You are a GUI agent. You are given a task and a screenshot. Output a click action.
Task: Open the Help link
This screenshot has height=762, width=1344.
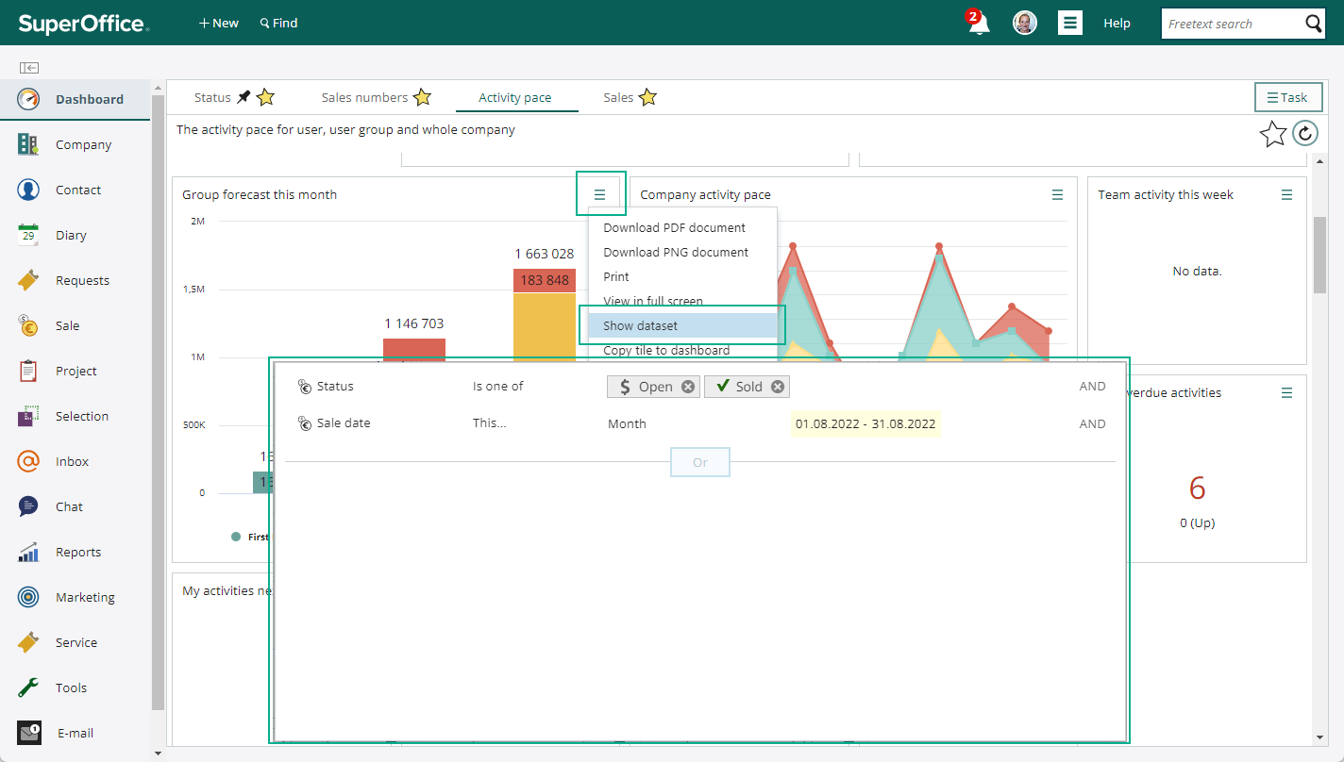1117,23
